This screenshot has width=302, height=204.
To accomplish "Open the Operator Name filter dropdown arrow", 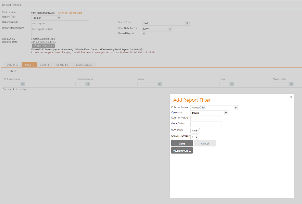I will [x=88, y=84].
